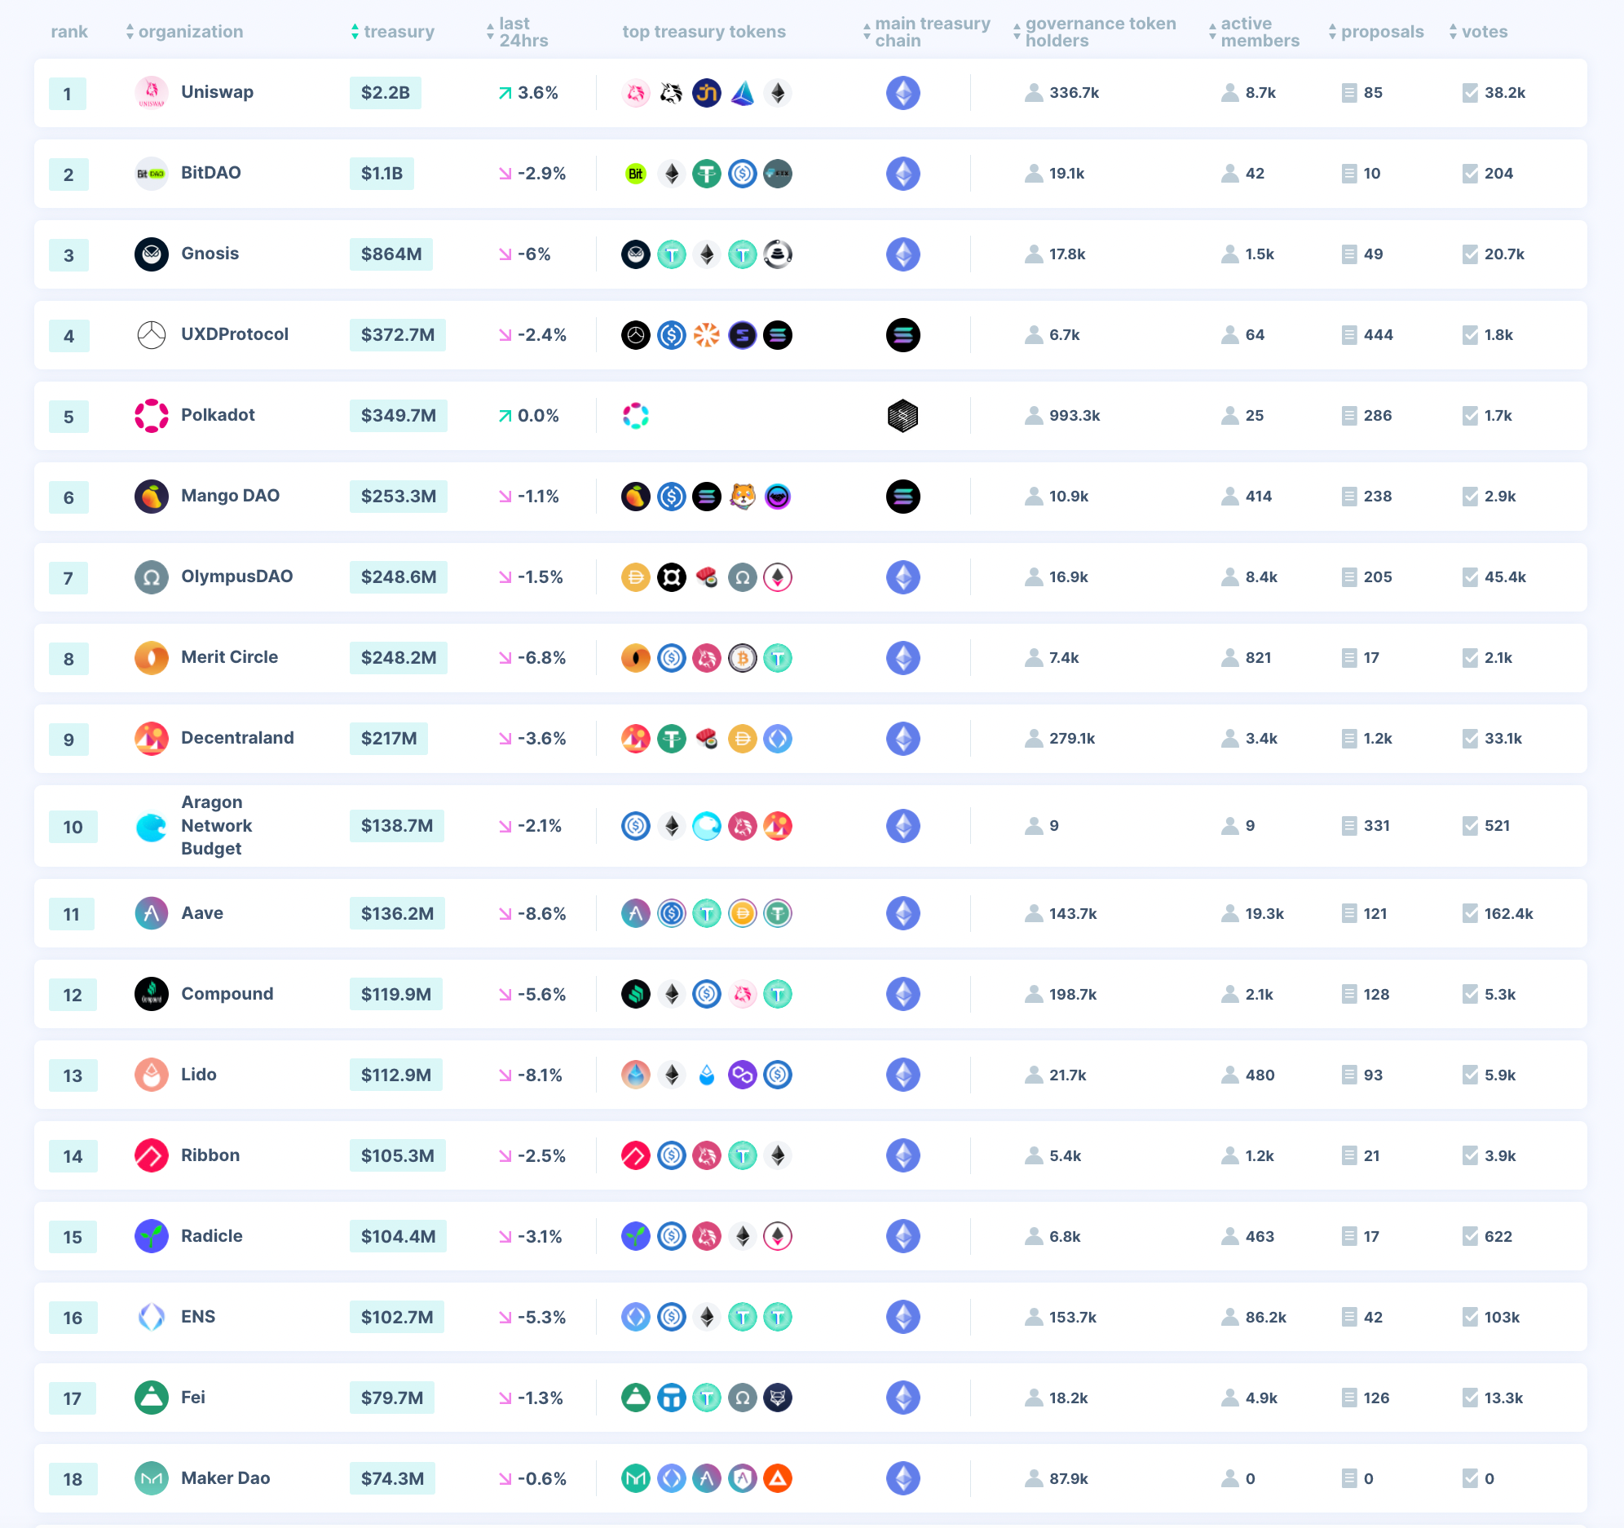Click the Ethereum chain icon in Uniswap row

902,92
